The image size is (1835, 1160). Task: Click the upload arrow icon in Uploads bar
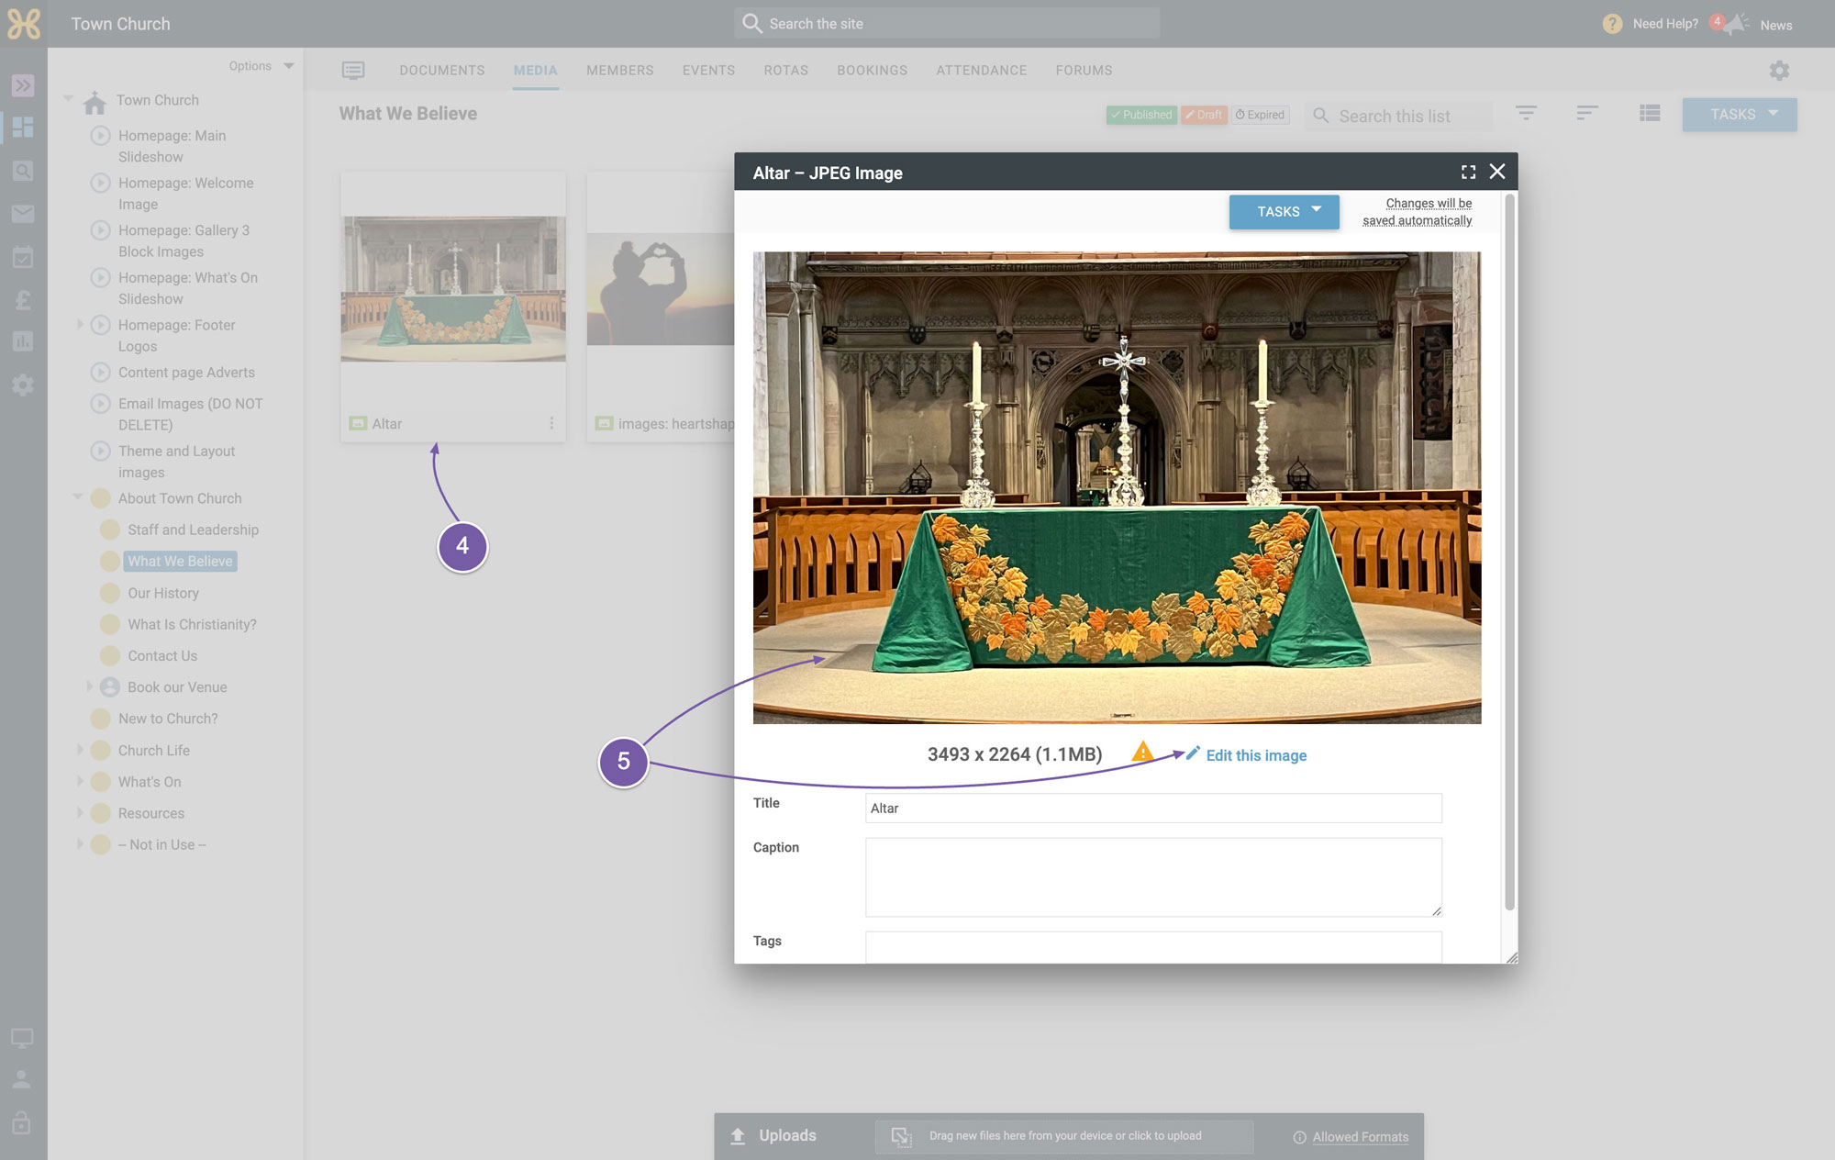point(738,1136)
